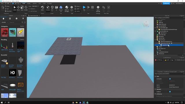Open Game Settings

tap(98, 9)
